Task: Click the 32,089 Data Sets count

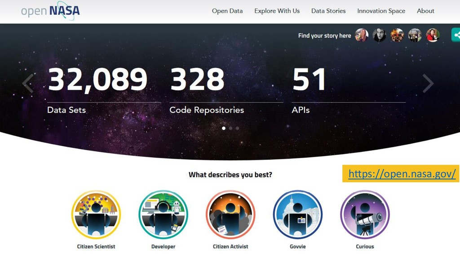Action: pyautogui.click(x=97, y=80)
